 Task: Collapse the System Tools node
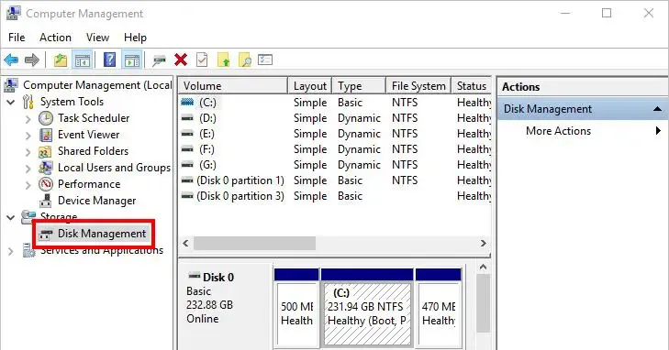point(11,103)
